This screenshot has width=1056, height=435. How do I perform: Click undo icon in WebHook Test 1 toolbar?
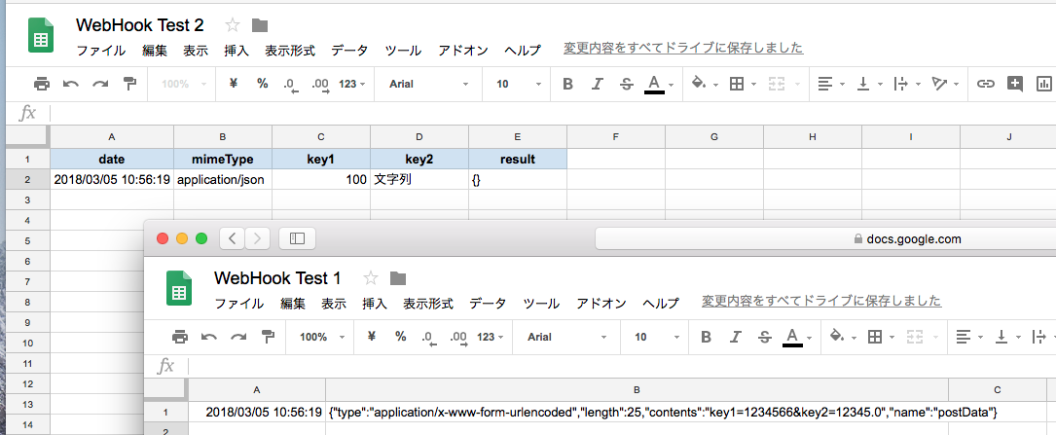[x=209, y=337]
